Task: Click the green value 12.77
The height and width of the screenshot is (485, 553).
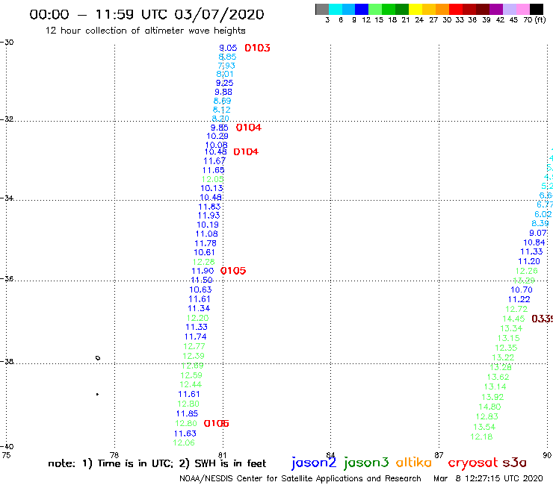Action: click(x=194, y=346)
